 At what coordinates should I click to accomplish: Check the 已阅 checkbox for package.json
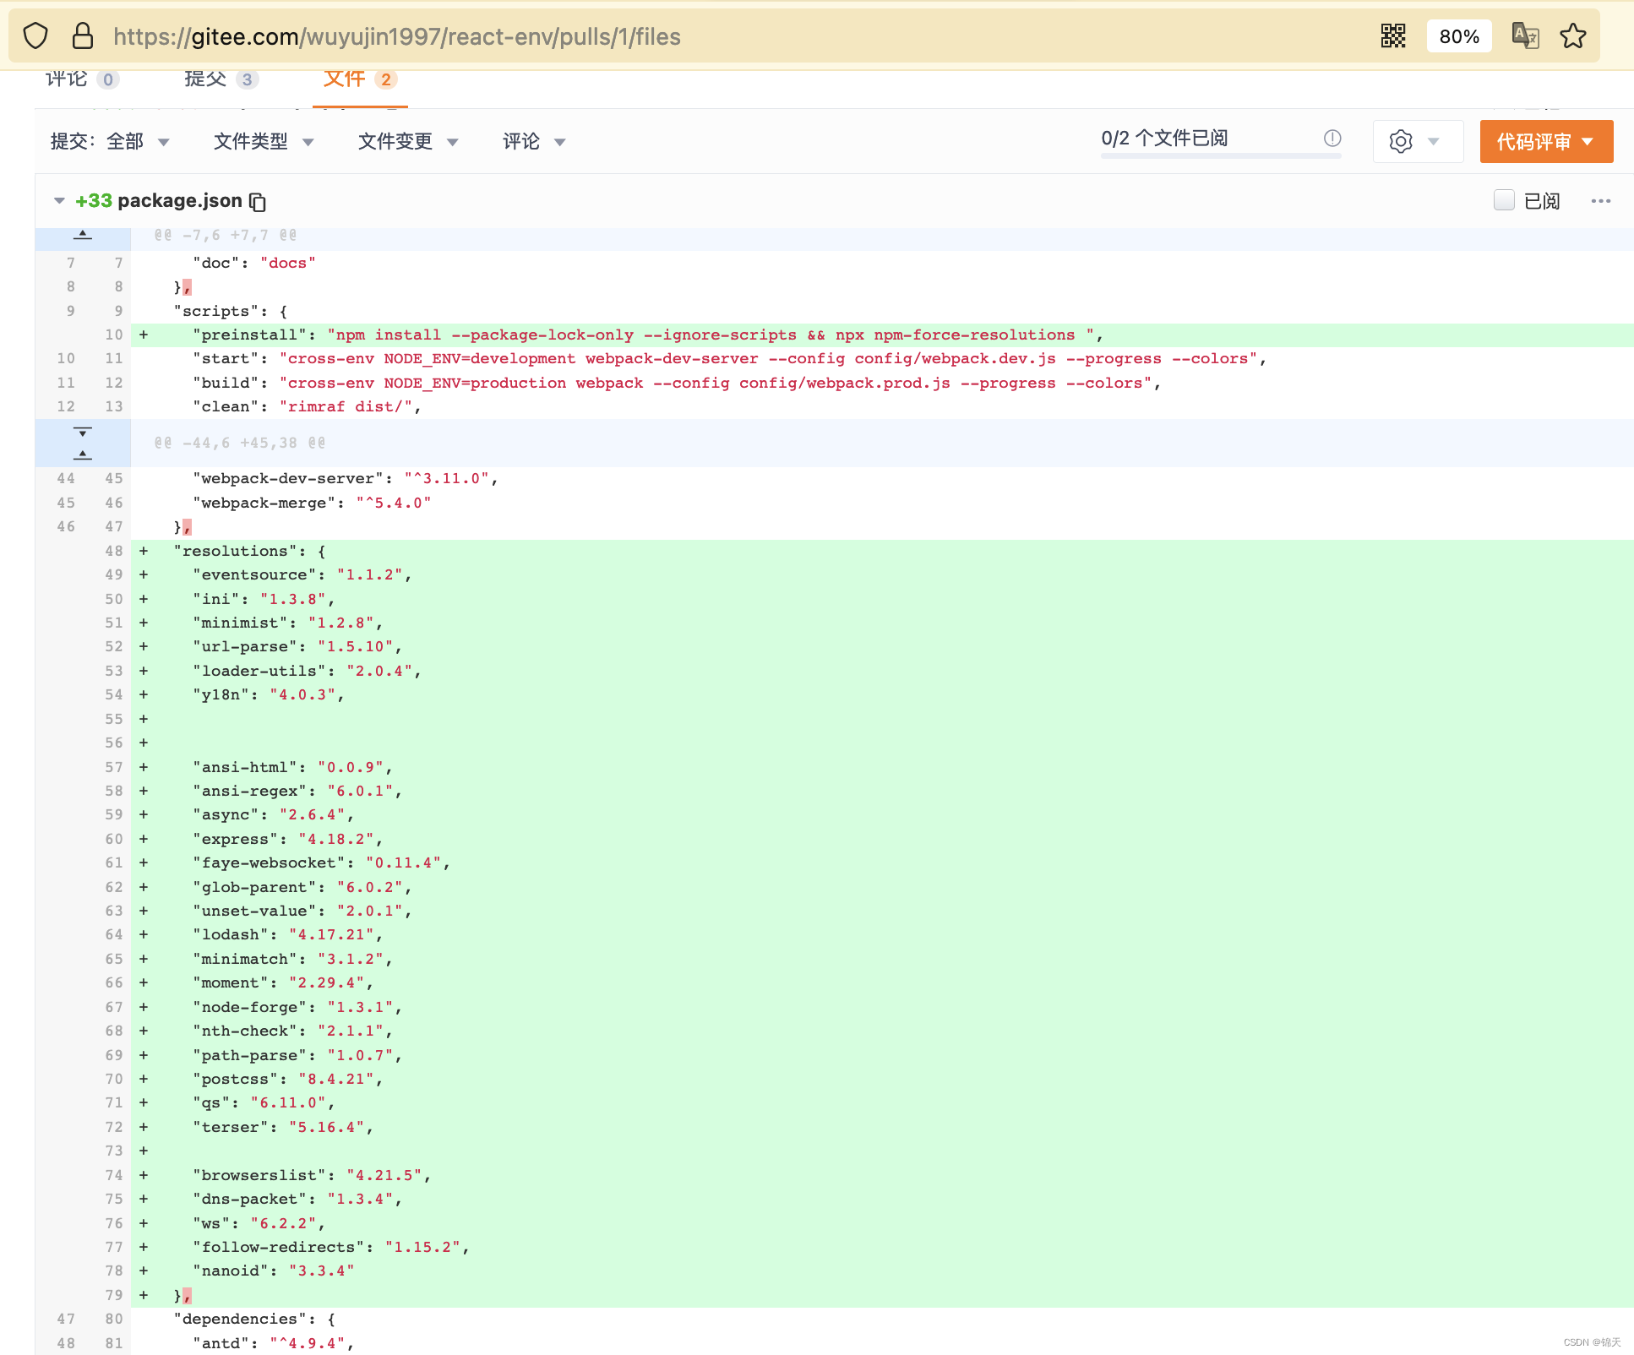pyautogui.click(x=1504, y=200)
